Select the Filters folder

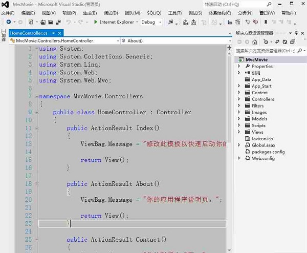point(258,106)
